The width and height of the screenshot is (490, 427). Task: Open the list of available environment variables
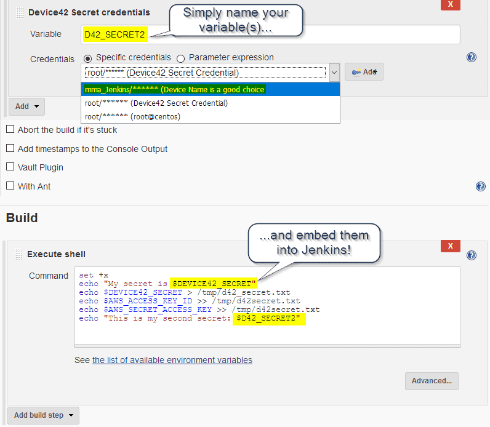pos(172,360)
